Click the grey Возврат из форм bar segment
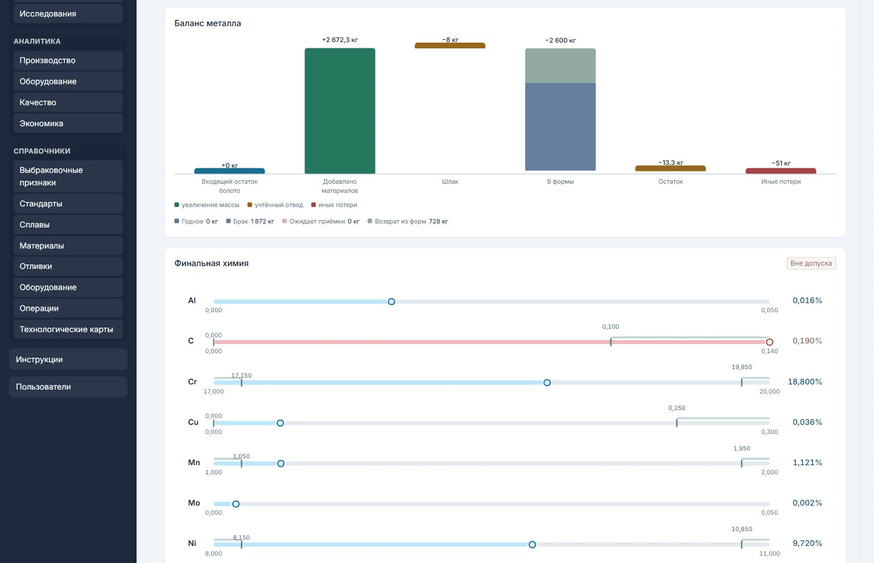Screen dimensions: 874x563 [x=560, y=66]
